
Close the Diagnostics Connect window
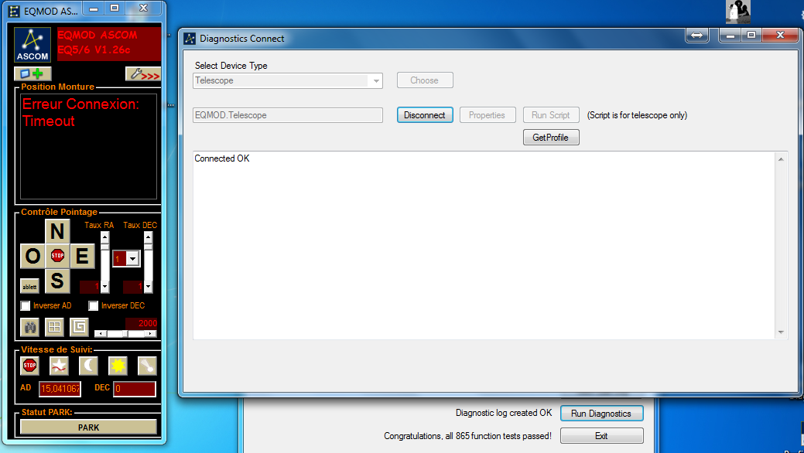pos(780,36)
